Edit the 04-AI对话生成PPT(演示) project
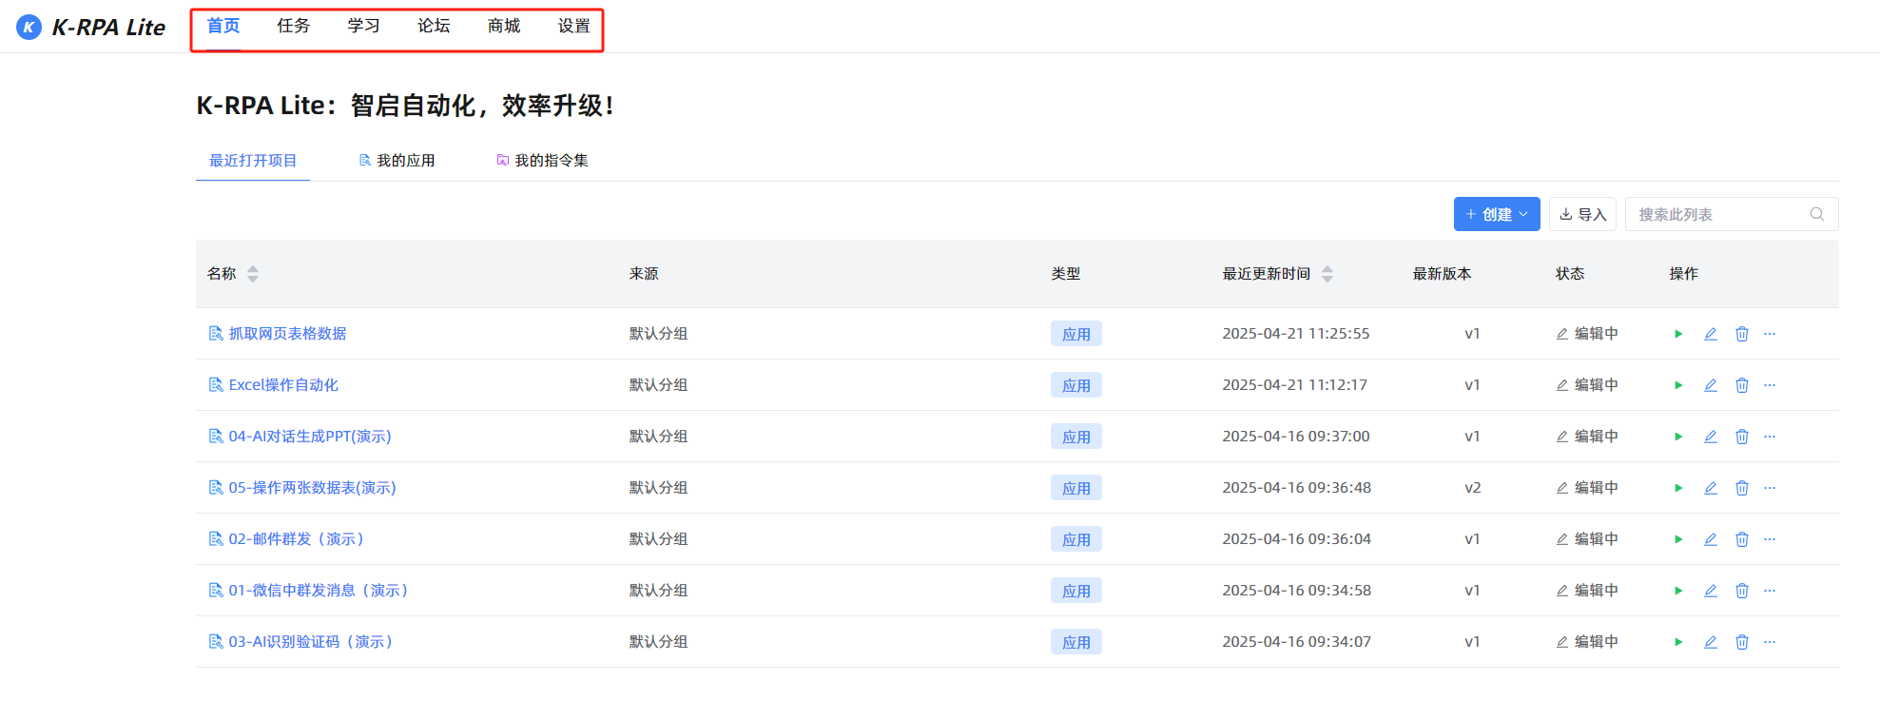The image size is (1880, 720). [x=1710, y=437]
